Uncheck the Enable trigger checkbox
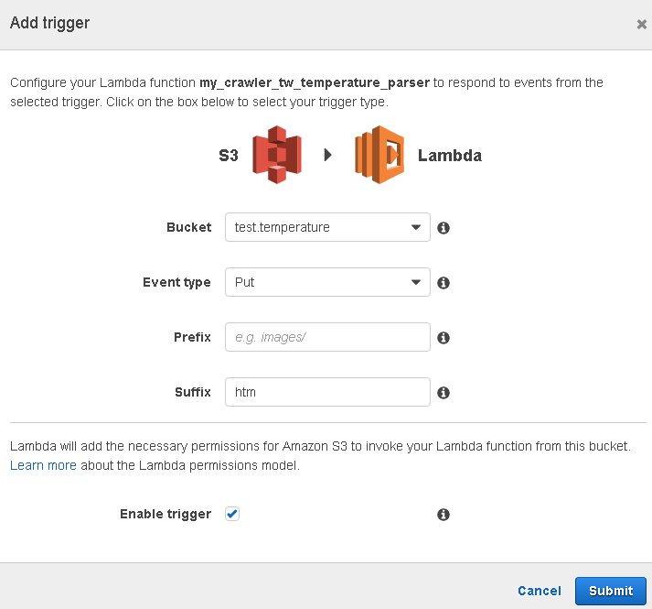The width and height of the screenshot is (652, 609). [x=232, y=514]
